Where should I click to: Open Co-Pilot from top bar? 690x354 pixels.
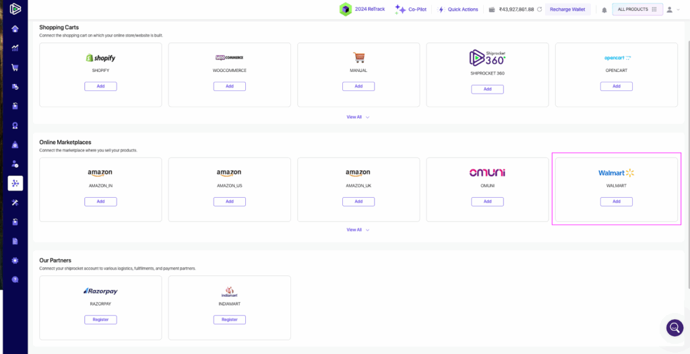(x=410, y=9)
